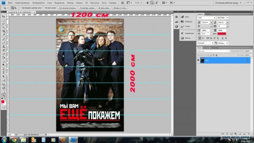The height and width of the screenshot is (143, 254).
Task: Select the Paint Bucket tool
Action: 4,58
